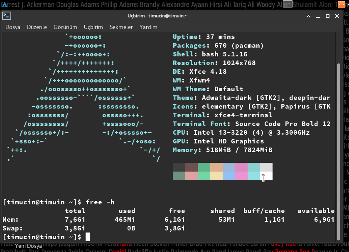Open the Yardım menu
Viewport: 349px width, 252px height.
tap(148, 27)
